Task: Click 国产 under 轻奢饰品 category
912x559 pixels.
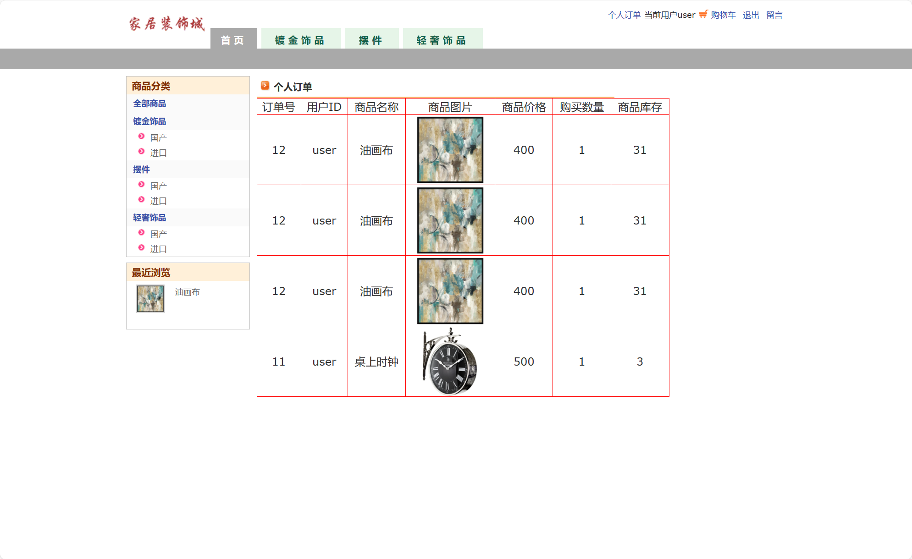Action: click(x=159, y=233)
